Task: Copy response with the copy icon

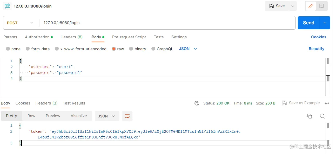Action: [309, 116]
